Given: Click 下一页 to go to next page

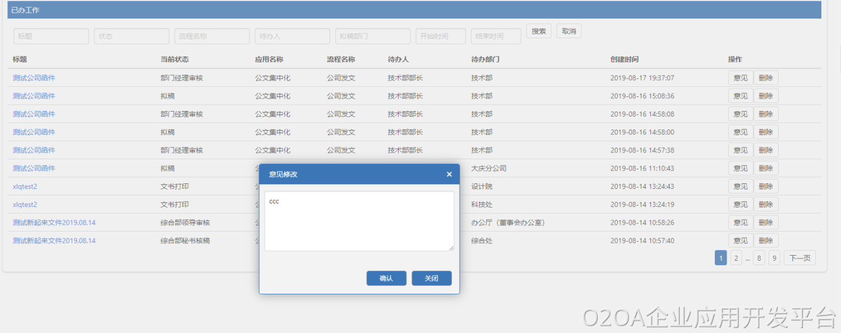Looking at the screenshot, I should [799, 258].
